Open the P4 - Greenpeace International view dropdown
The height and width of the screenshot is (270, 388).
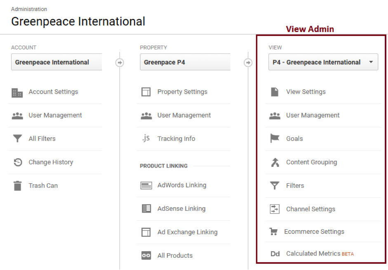tap(323, 62)
